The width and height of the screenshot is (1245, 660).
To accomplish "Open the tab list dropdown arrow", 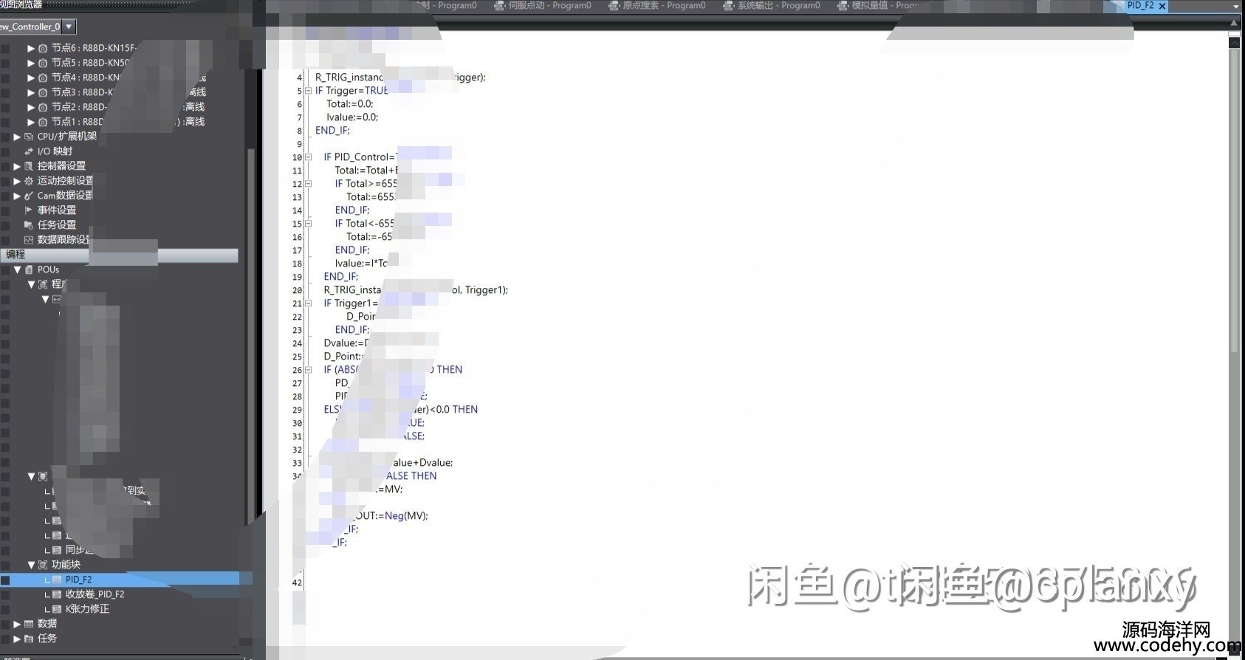I will pos(1237,7).
